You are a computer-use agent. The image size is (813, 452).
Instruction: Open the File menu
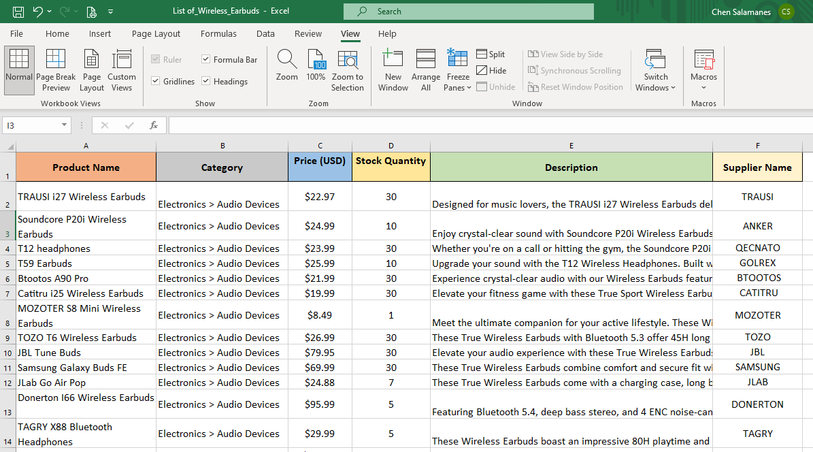[16, 34]
